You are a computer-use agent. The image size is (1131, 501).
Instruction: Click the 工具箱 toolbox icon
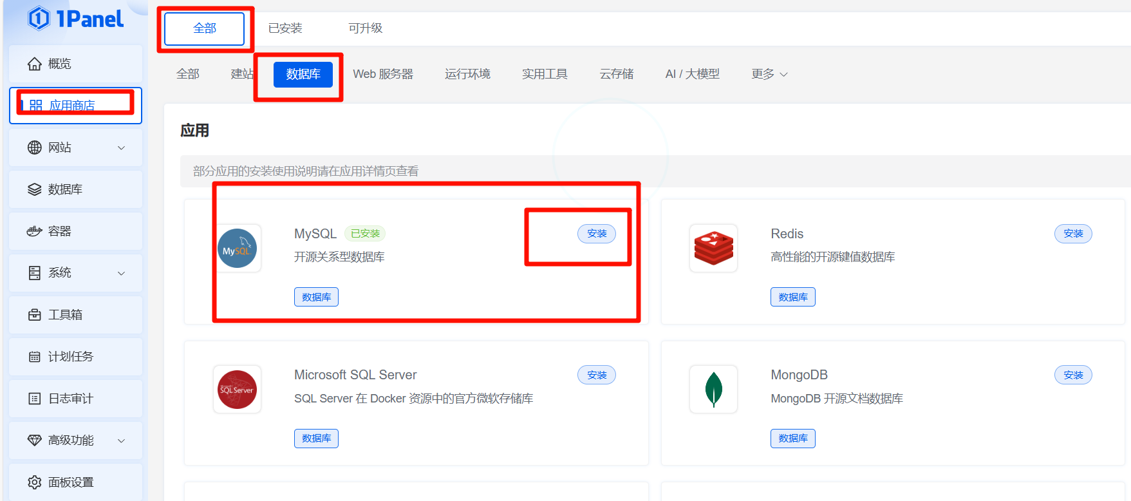(35, 315)
